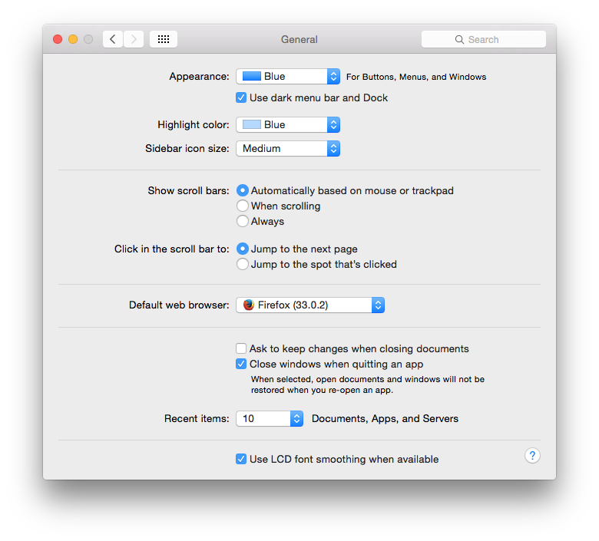Open the Sidebar icon size dropdown
The width and height of the screenshot is (599, 541).
288,149
